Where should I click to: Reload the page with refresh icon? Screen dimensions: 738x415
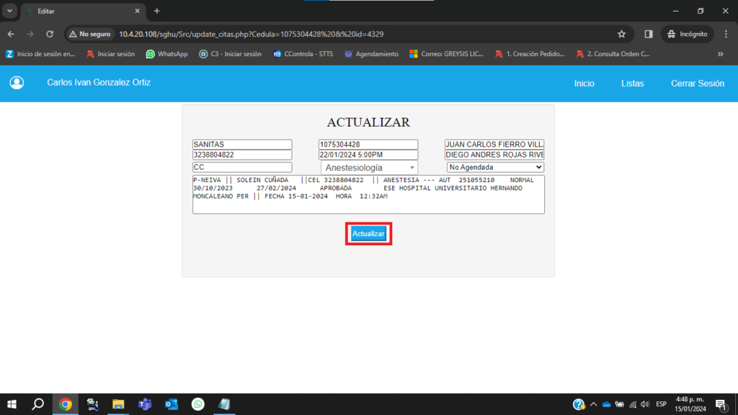pos(50,34)
